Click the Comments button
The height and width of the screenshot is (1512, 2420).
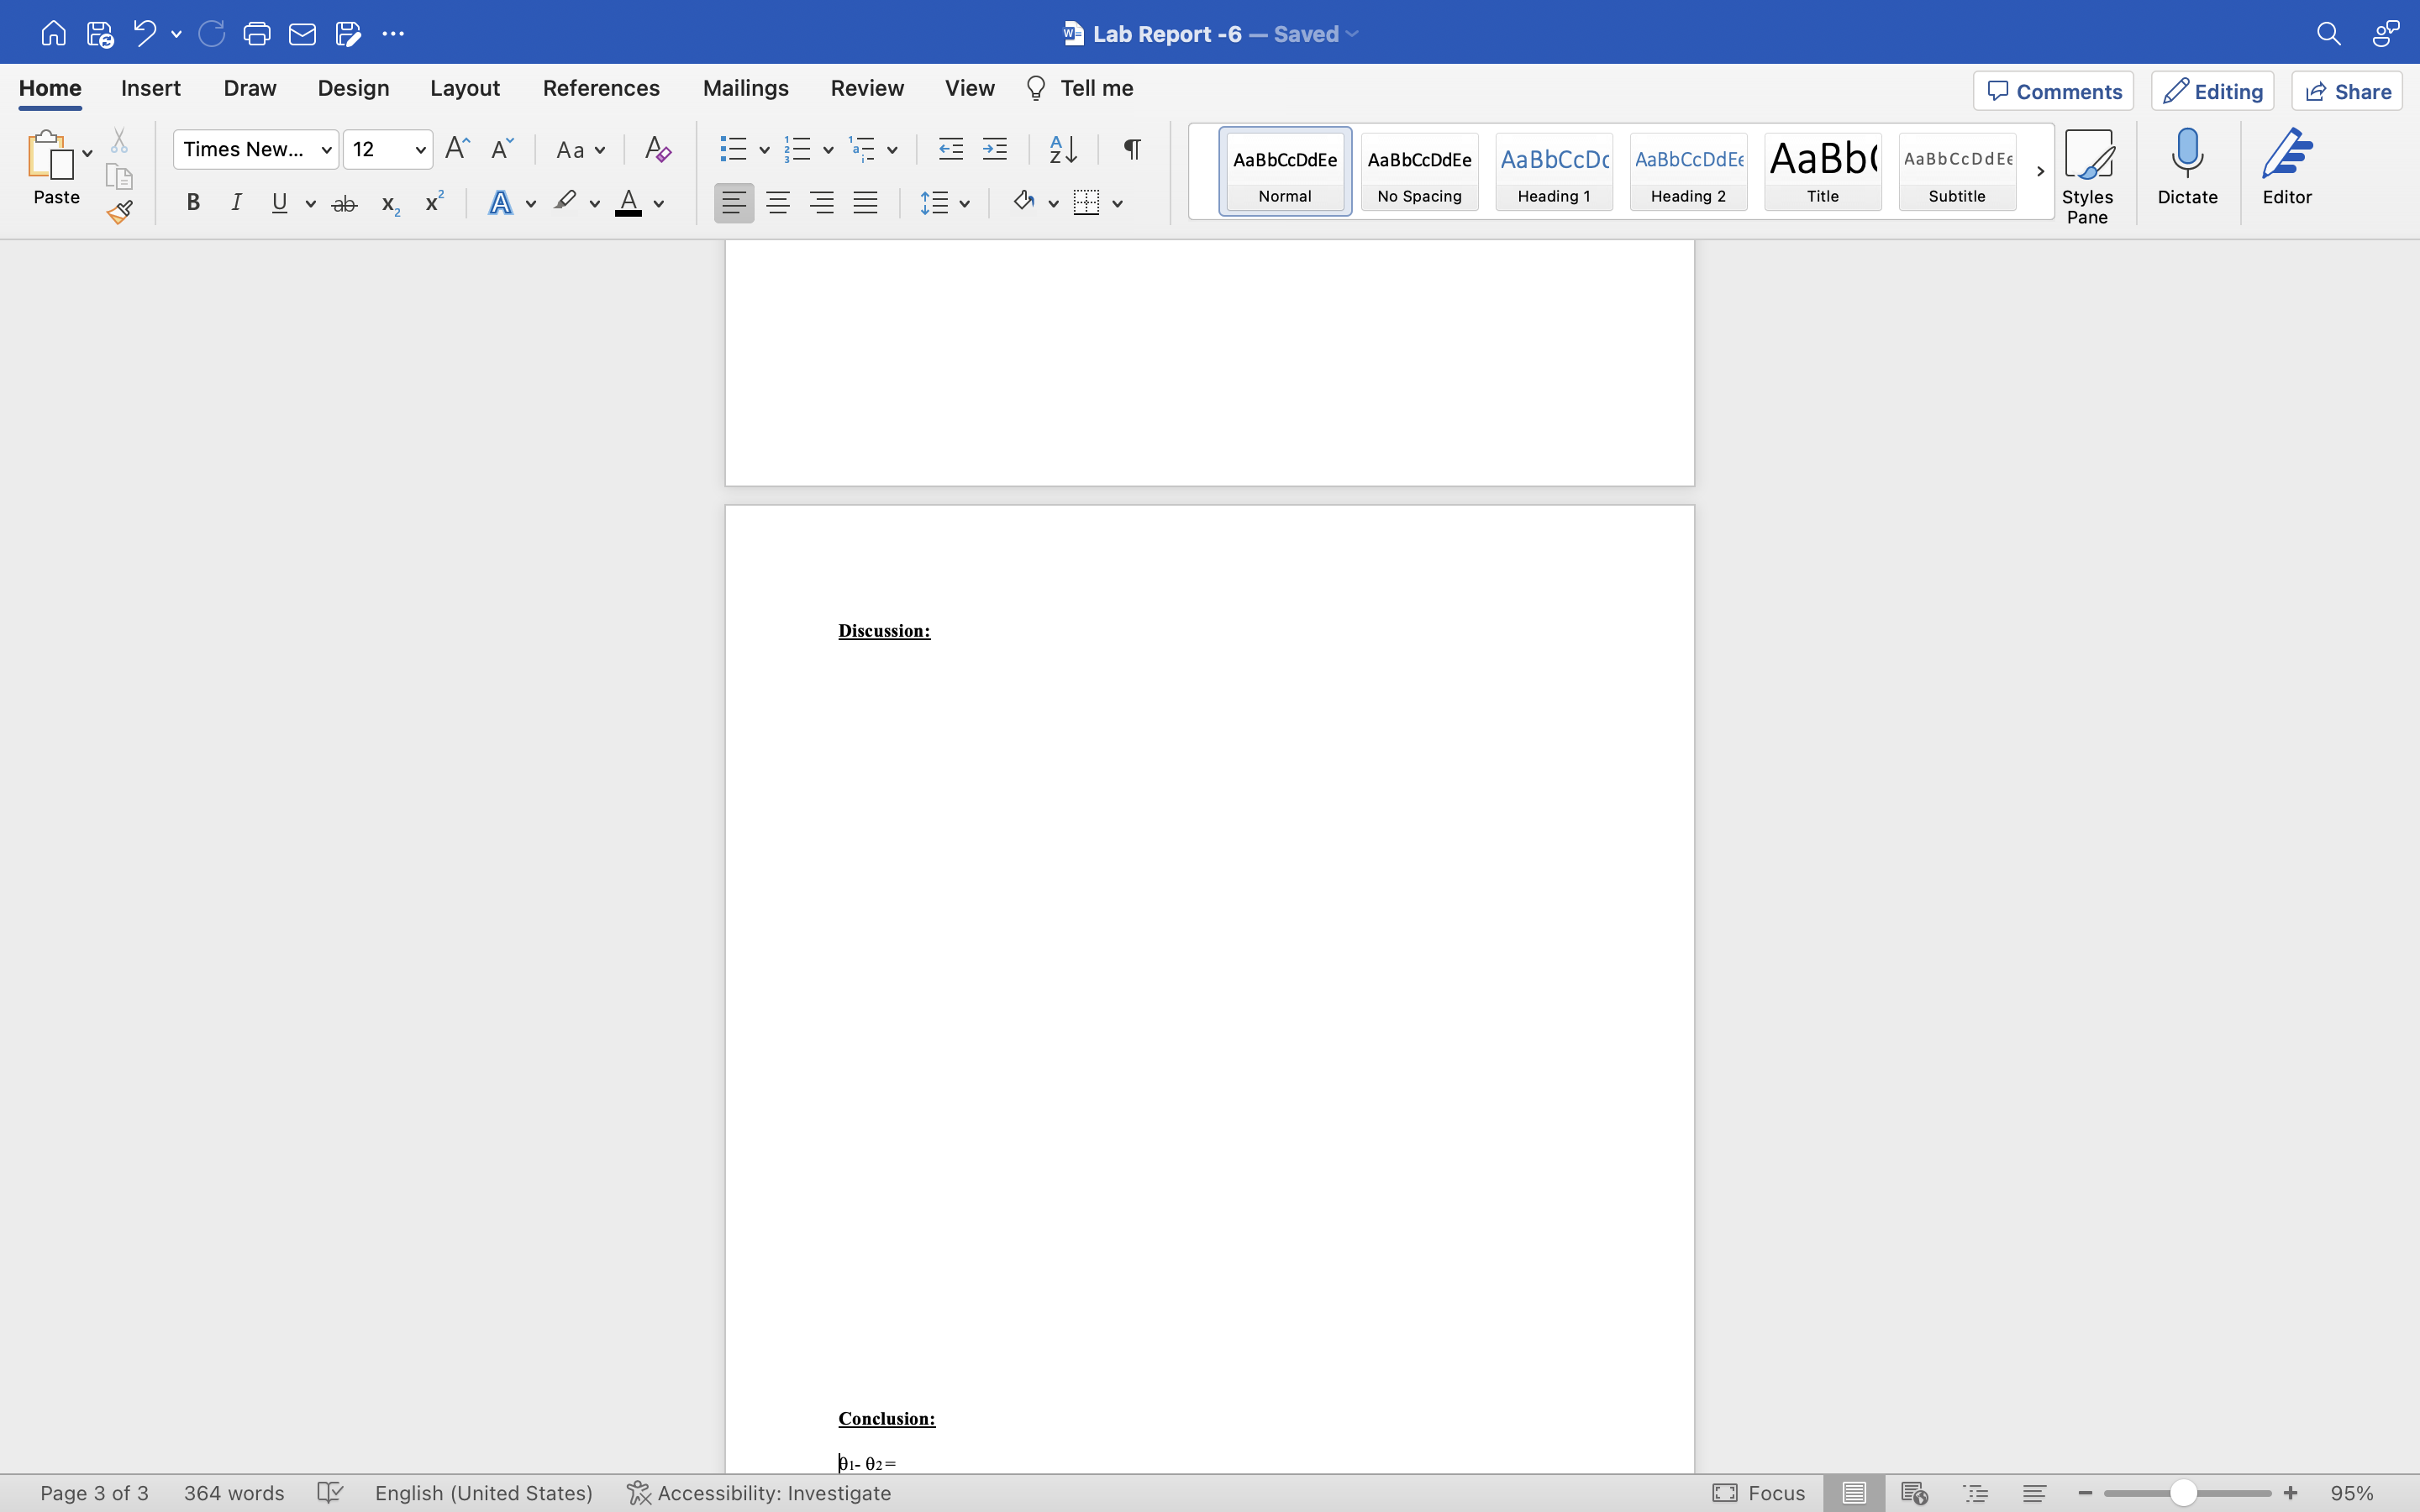pos(2052,90)
